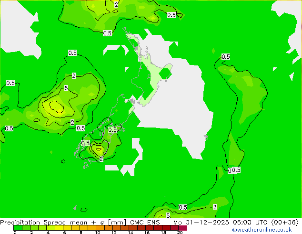Click the '06:00 UTC' time label

tap(250, 222)
